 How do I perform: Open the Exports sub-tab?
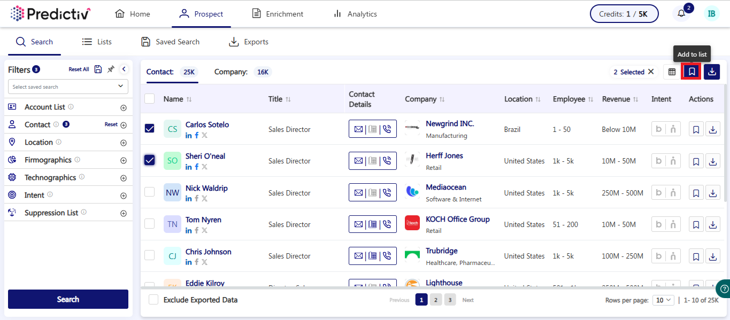[x=249, y=42]
